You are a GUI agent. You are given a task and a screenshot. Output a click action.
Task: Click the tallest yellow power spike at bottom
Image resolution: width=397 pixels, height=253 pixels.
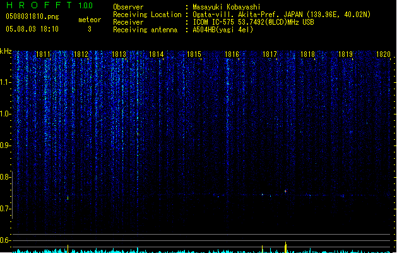tap(285, 247)
